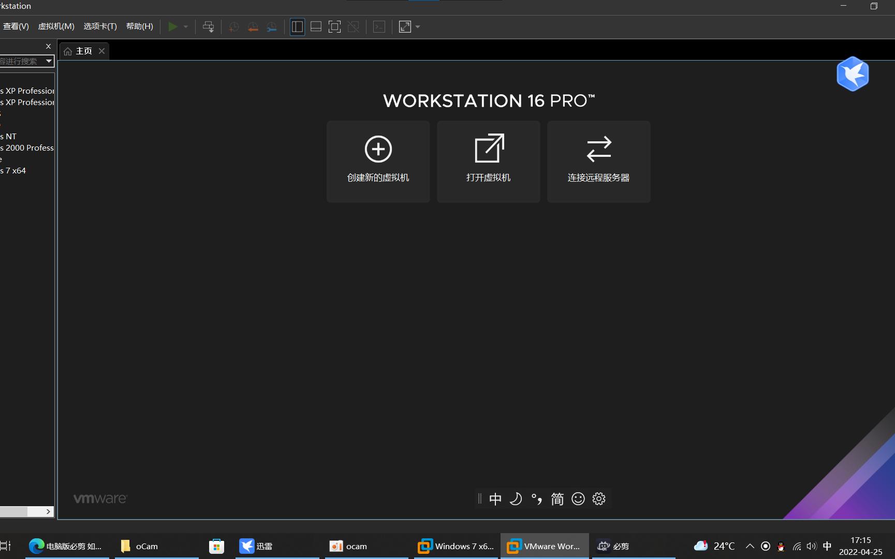The width and height of the screenshot is (895, 559).
Task: Close the library sidebar panel
Action: coord(49,46)
